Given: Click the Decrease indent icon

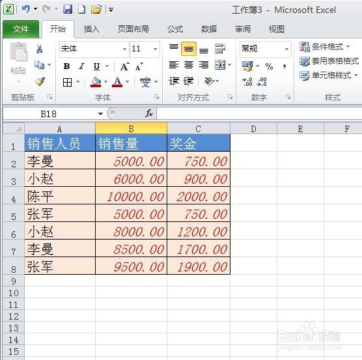Looking at the screenshot, I should (174, 81).
